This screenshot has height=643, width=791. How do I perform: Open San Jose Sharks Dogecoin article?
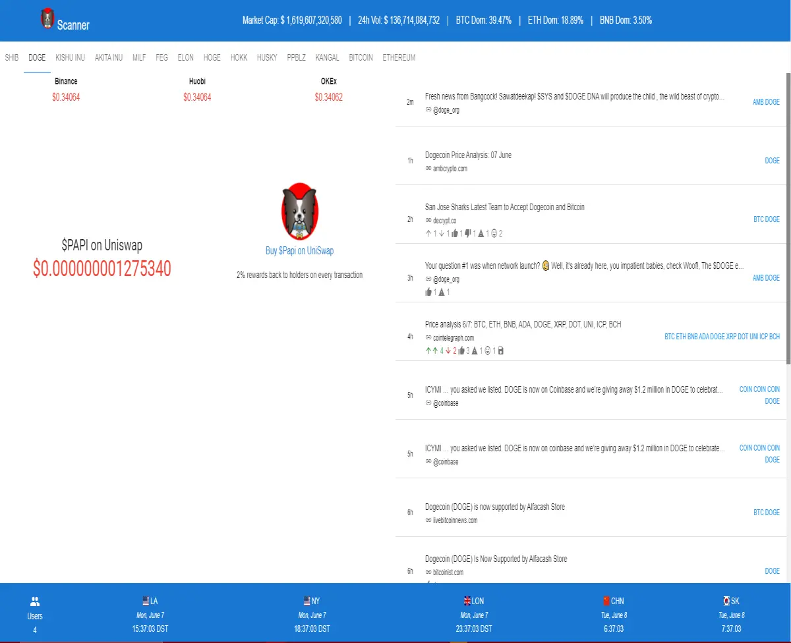coord(505,207)
